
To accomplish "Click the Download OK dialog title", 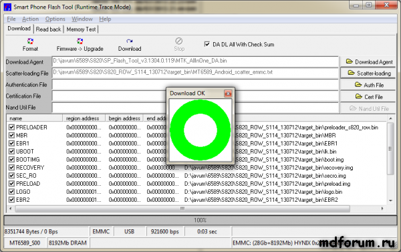I will click(187, 93).
